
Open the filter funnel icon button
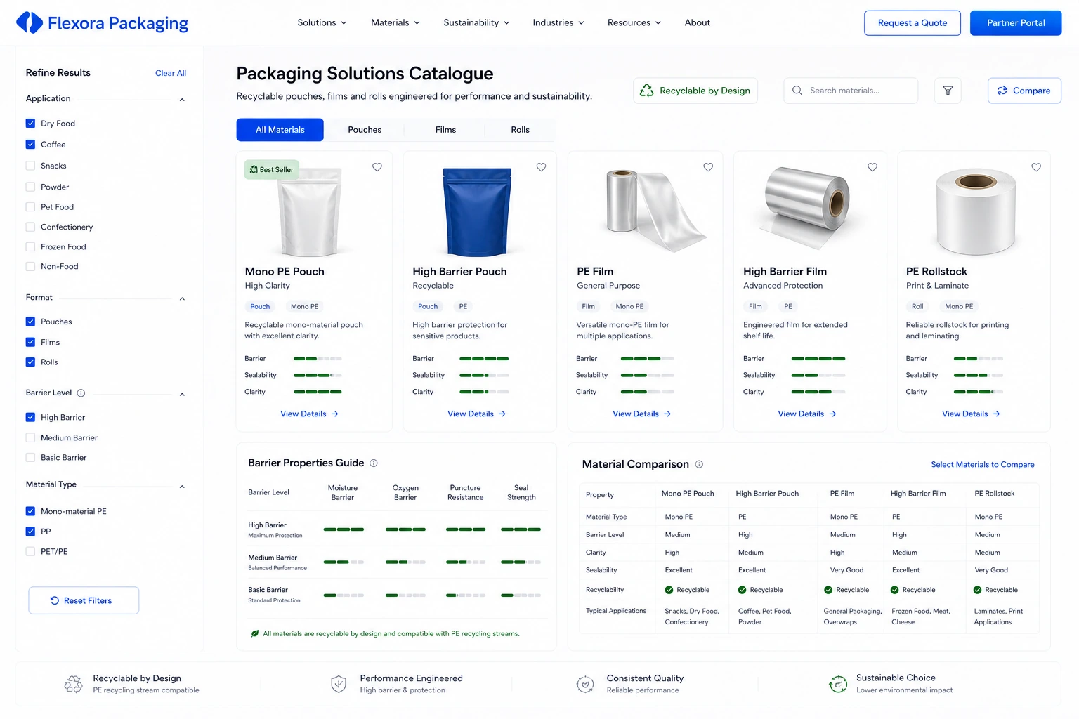click(948, 91)
